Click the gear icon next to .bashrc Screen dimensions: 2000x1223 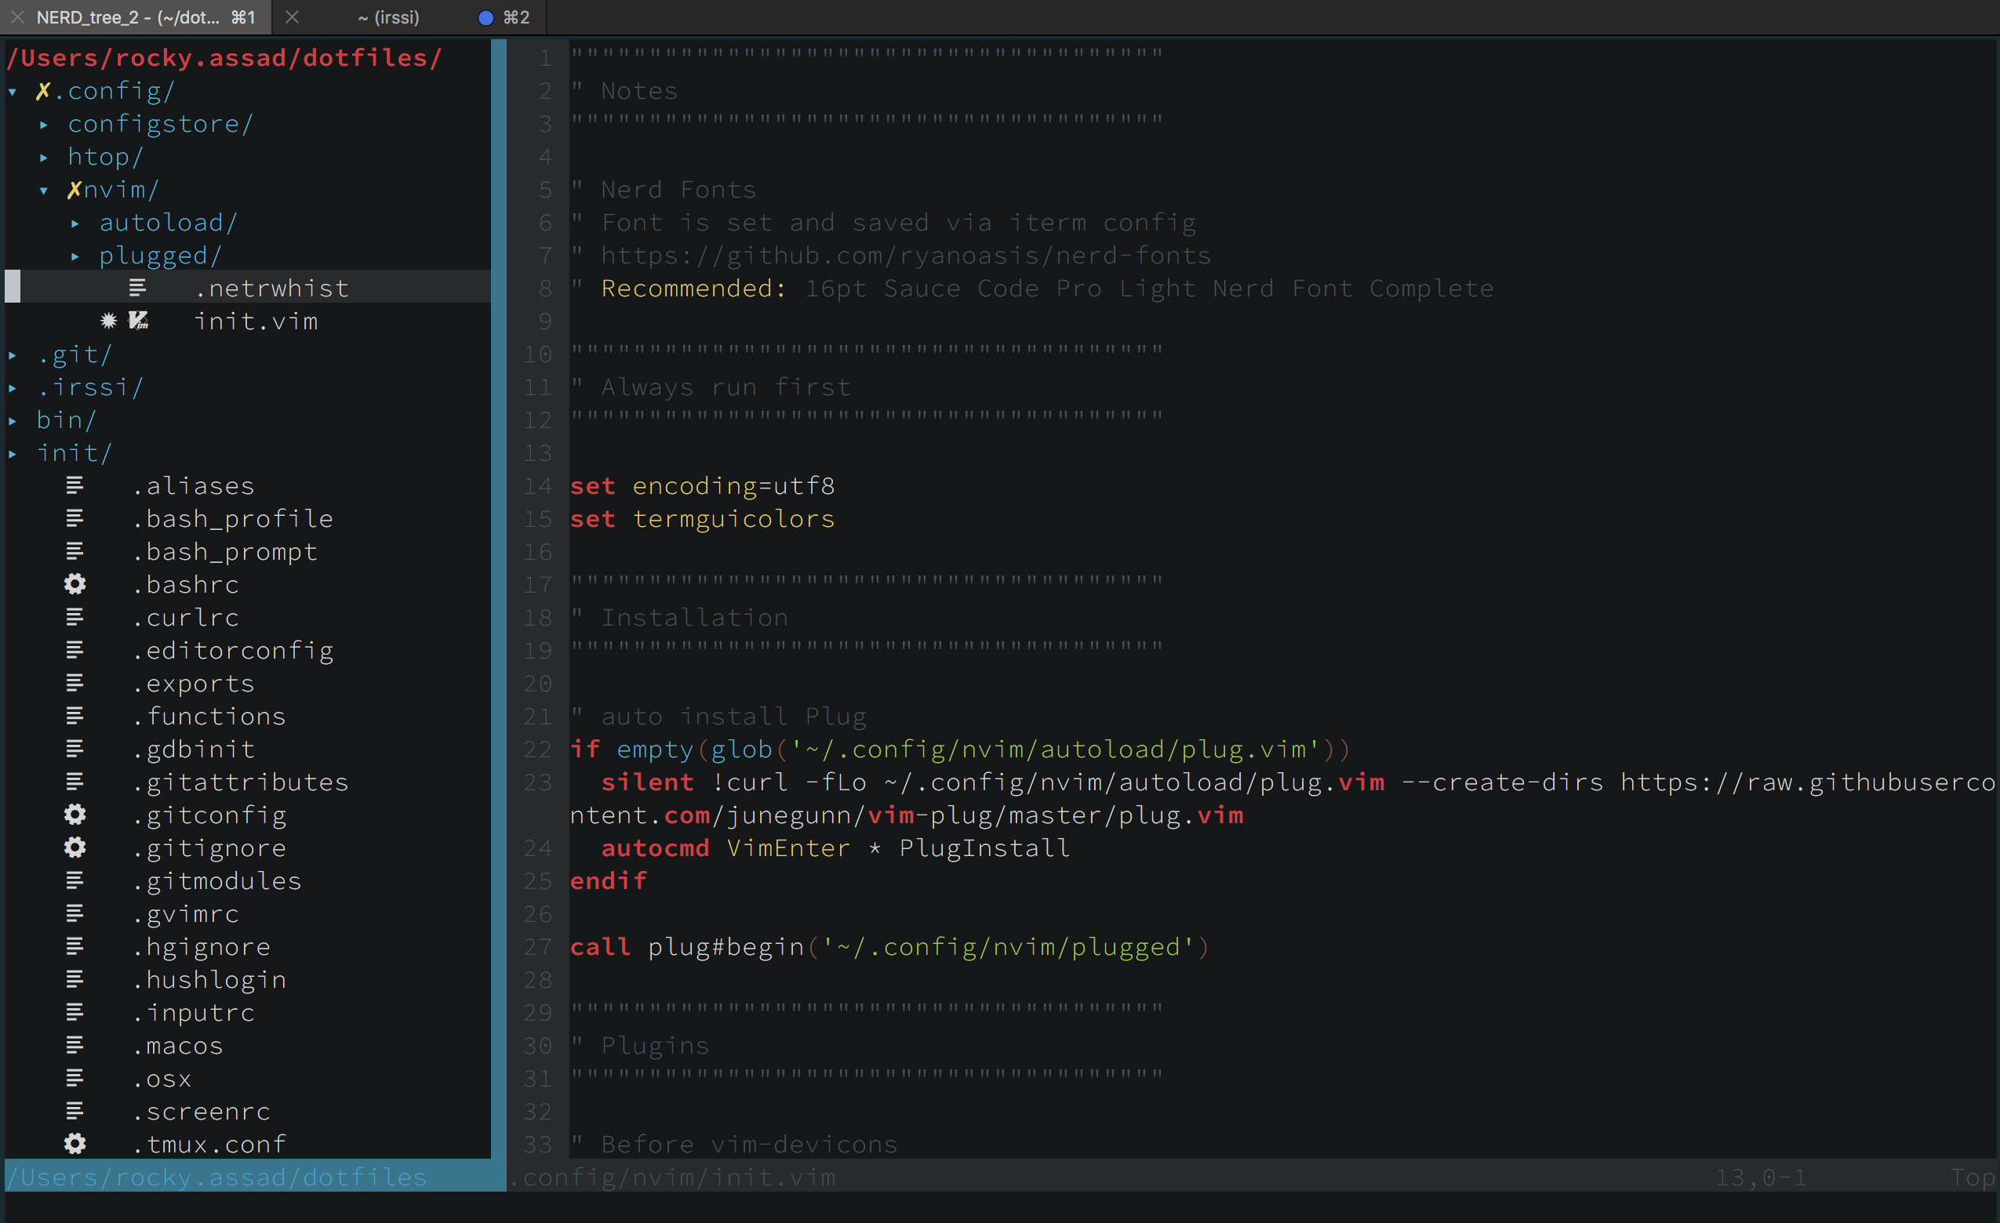click(x=75, y=584)
